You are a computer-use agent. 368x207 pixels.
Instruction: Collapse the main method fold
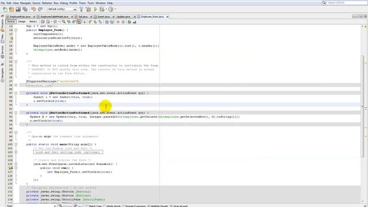(x=16, y=144)
